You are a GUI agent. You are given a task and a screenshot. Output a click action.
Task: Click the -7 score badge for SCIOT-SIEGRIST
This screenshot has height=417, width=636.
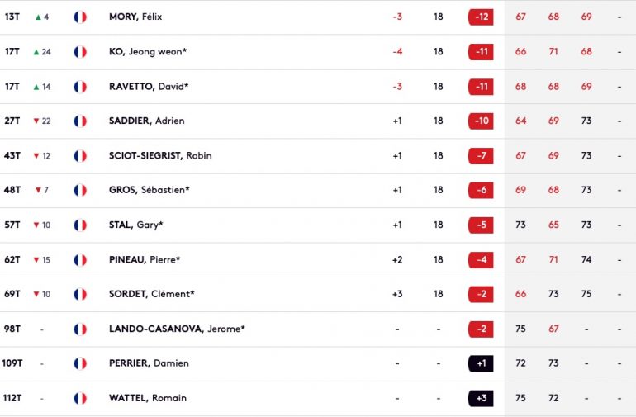click(x=481, y=156)
